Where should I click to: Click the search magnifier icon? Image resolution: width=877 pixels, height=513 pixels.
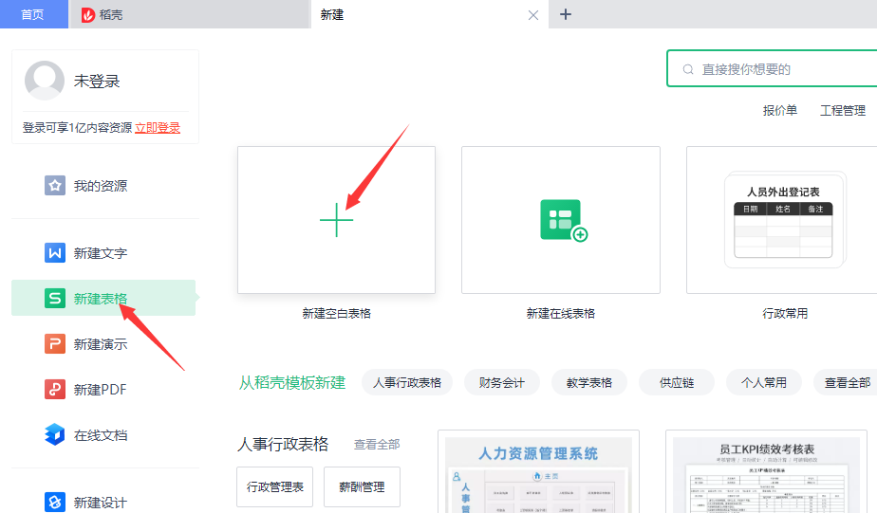[688, 69]
